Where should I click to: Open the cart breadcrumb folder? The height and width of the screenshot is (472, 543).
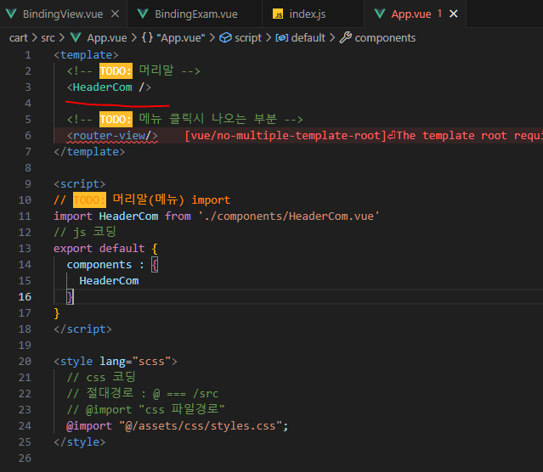19,37
